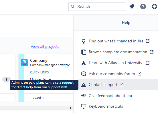
Task: Open Ask our community forum entry
Action: click(x=112, y=74)
